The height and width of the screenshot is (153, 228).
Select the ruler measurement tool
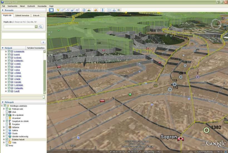103,10
